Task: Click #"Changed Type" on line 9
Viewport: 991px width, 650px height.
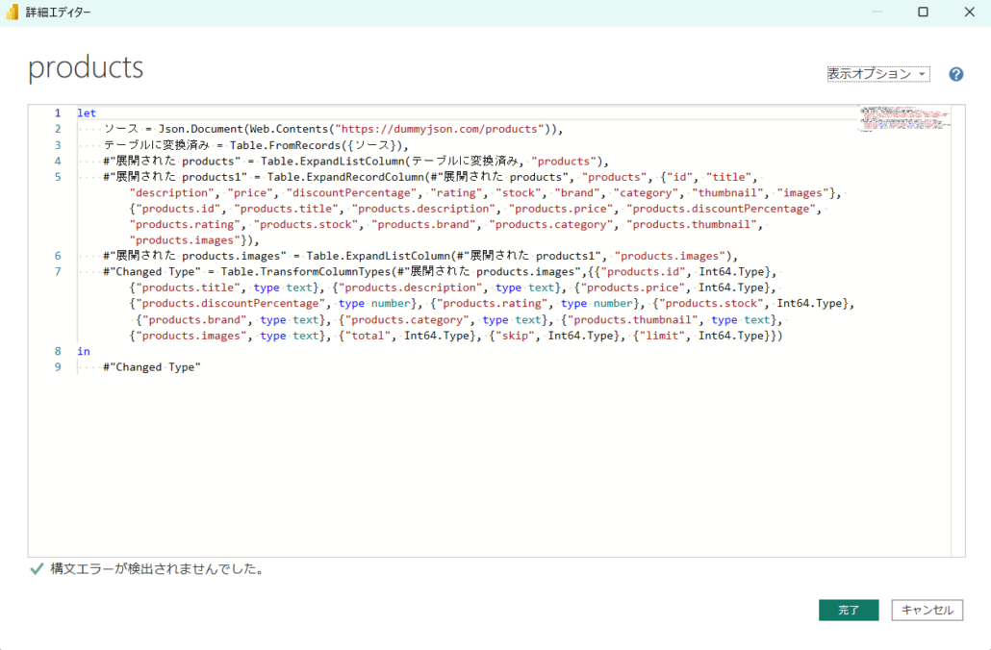Action: tap(152, 367)
